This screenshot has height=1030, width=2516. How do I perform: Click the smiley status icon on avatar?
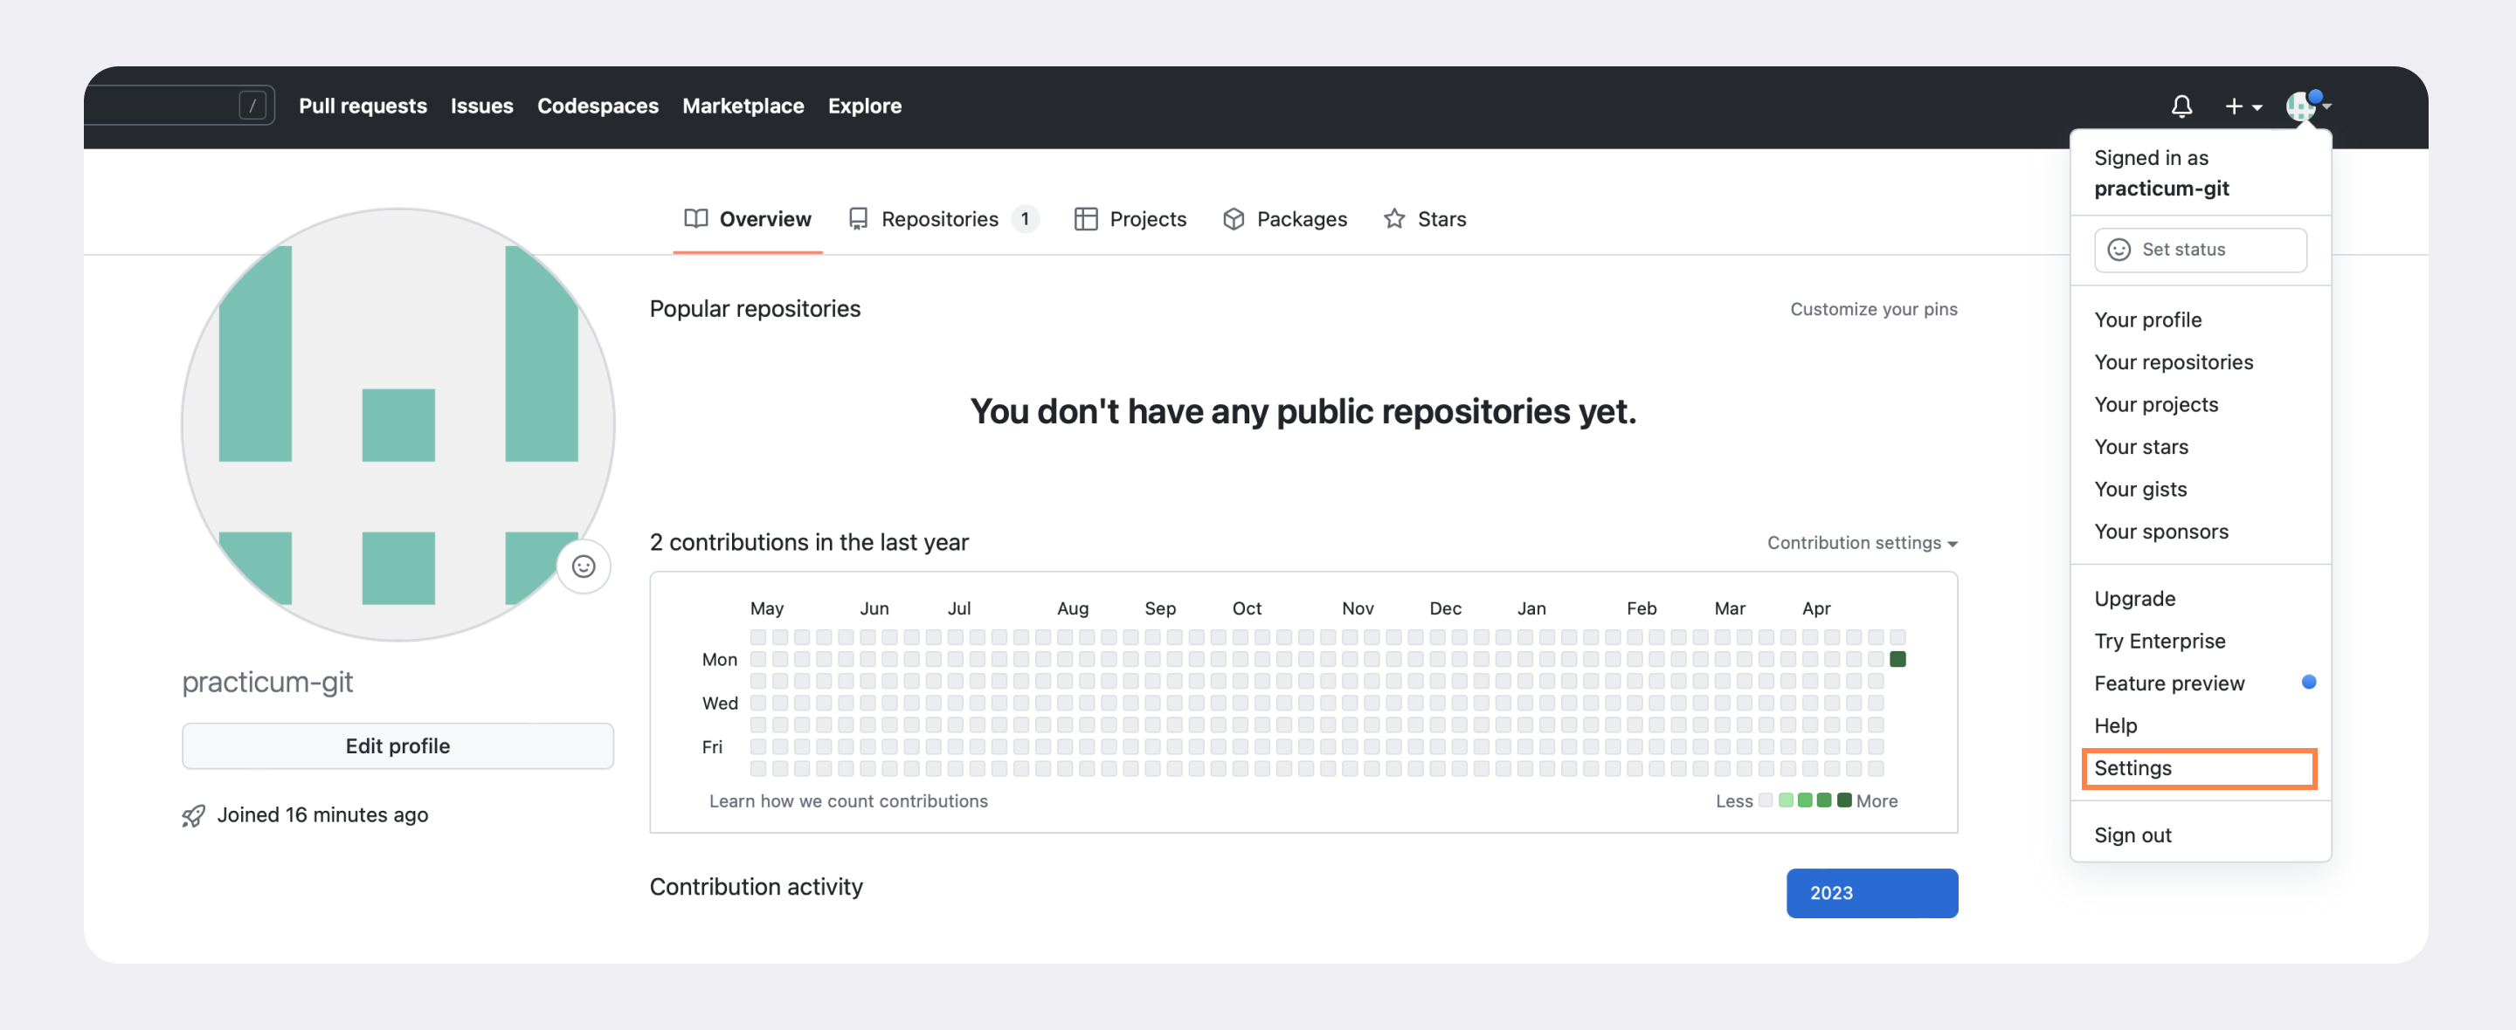[x=583, y=566]
